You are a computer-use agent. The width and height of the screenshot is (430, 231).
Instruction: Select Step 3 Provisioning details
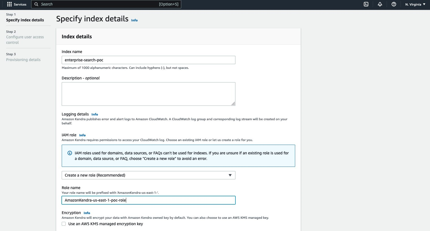click(23, 60)
